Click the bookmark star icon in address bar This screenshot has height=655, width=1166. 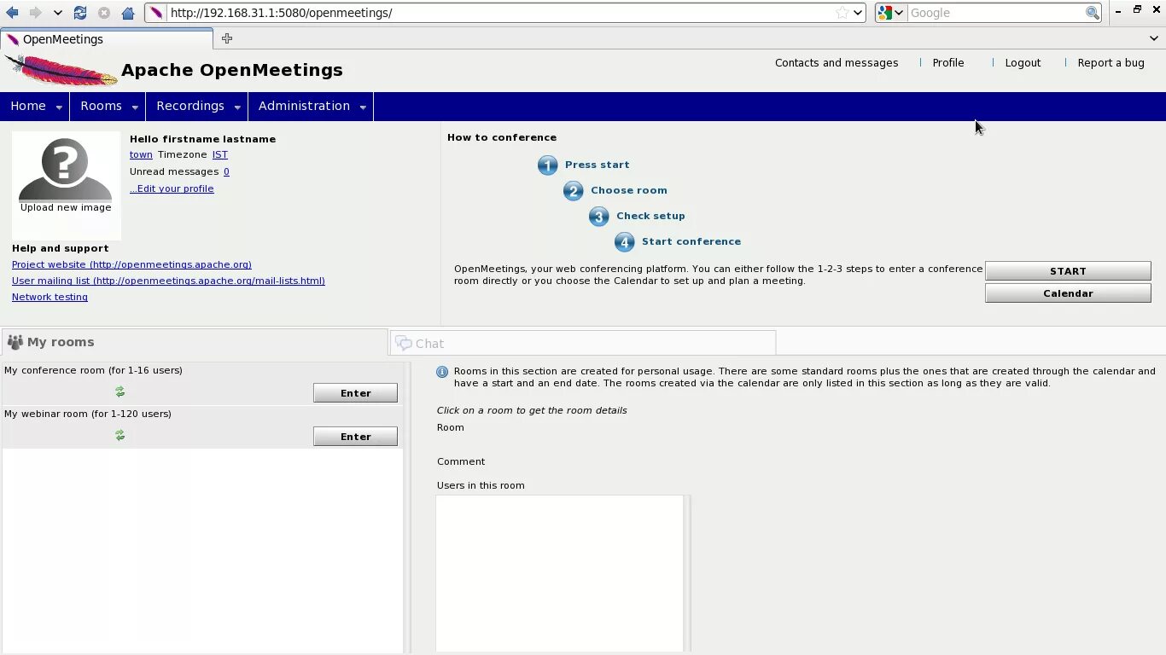point(842,13)
